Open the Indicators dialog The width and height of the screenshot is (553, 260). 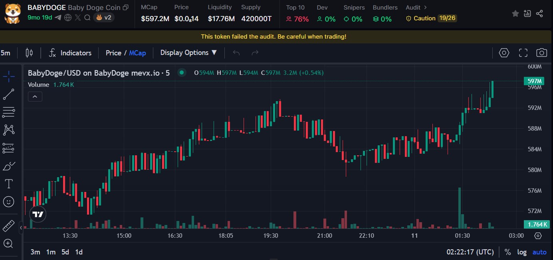70,53
